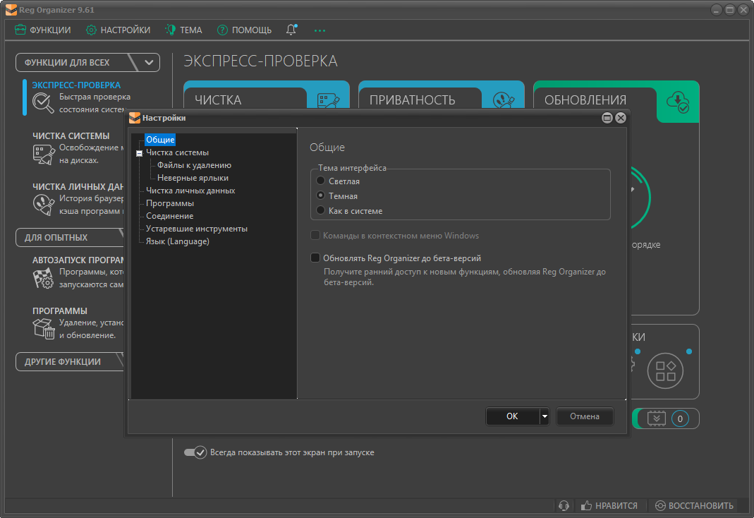Select Файлы к удалению tree item
The image size is (754, 518).
(x=194, y=165)
